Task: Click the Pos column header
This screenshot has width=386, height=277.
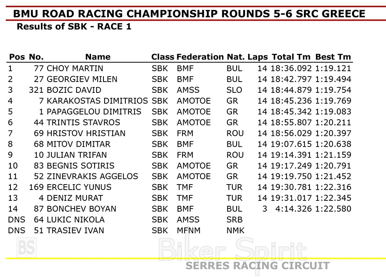Action: point(17,57)
